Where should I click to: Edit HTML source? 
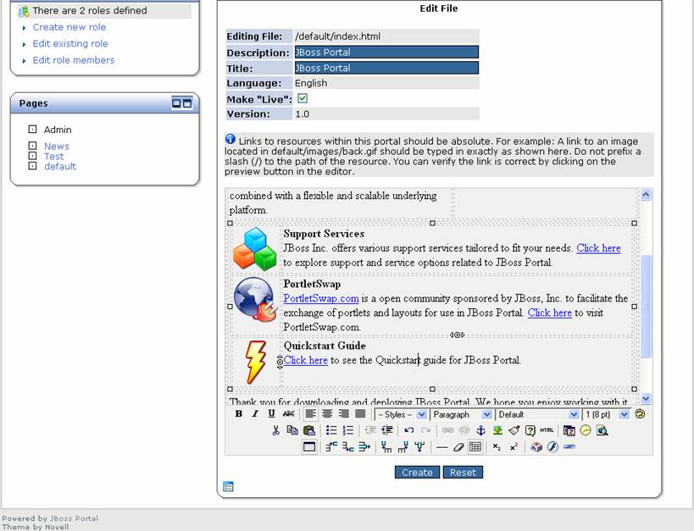pos(547,430)
